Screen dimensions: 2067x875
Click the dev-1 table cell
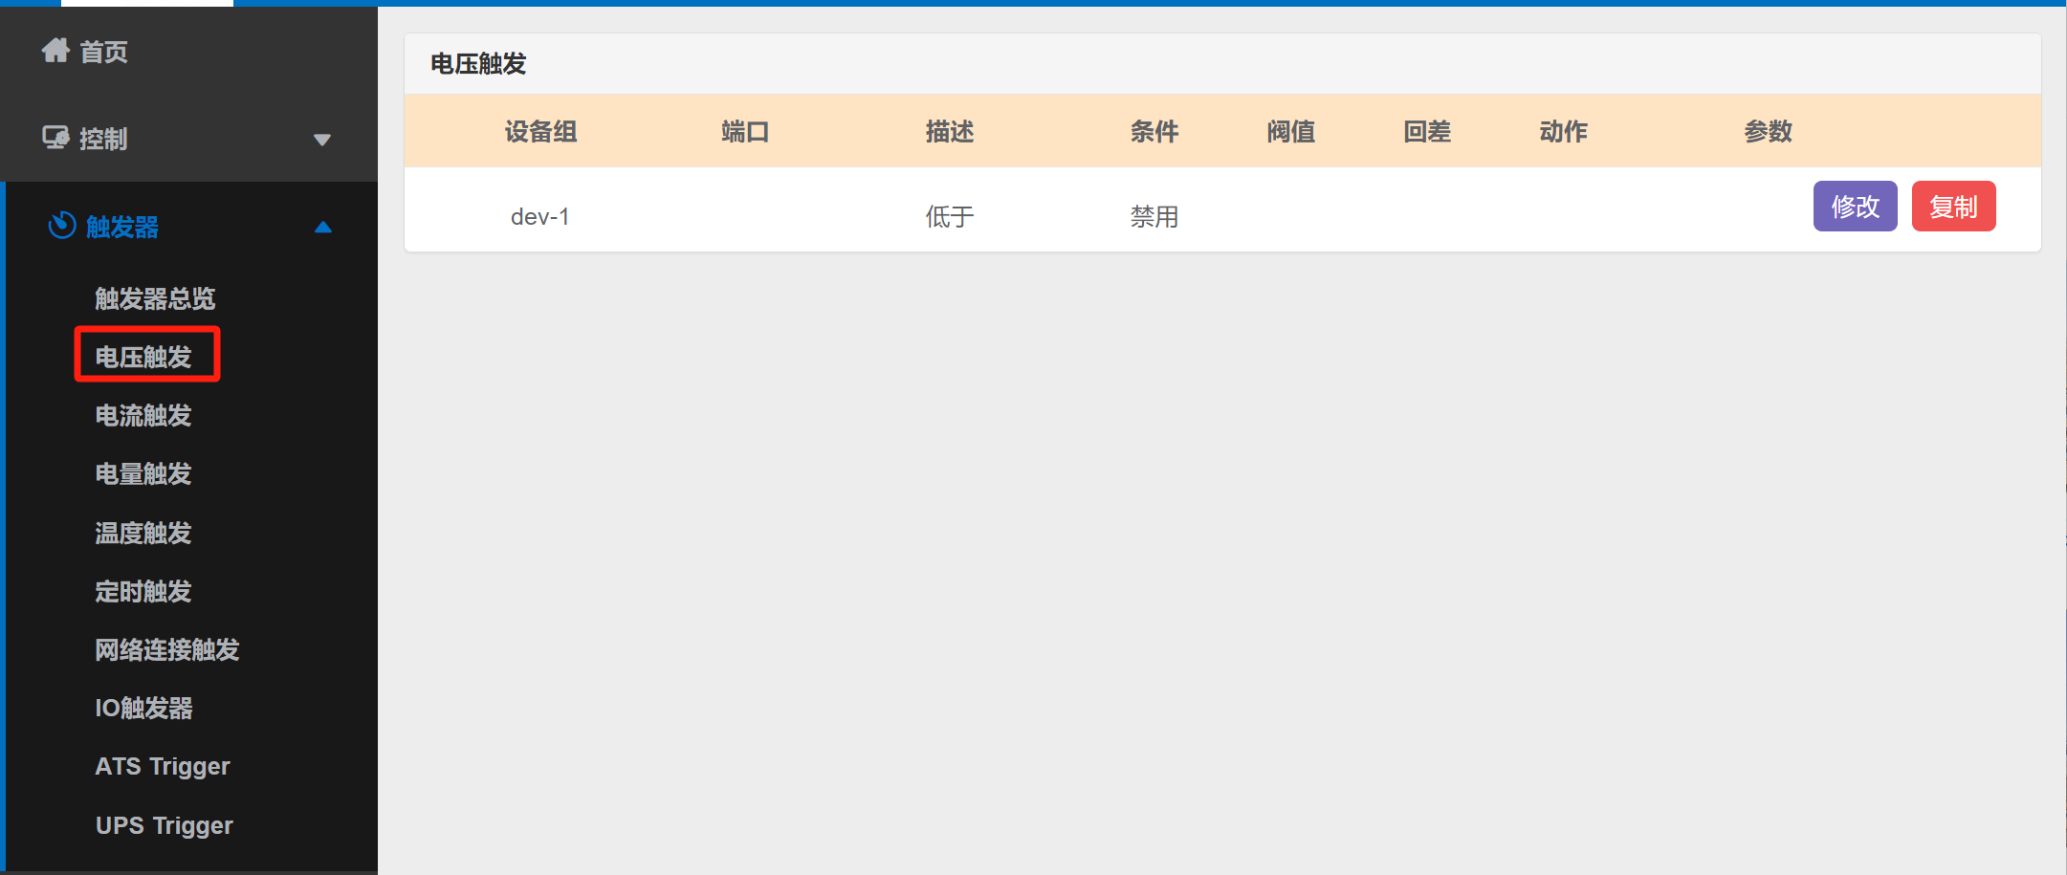point(540,216)
